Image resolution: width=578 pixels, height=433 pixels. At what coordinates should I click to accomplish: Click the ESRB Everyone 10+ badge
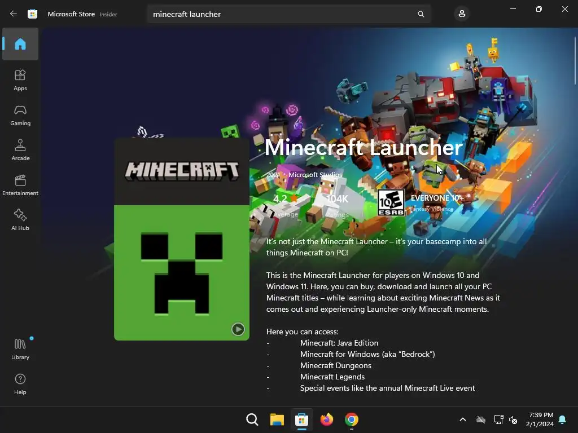[x=391, y=202]
